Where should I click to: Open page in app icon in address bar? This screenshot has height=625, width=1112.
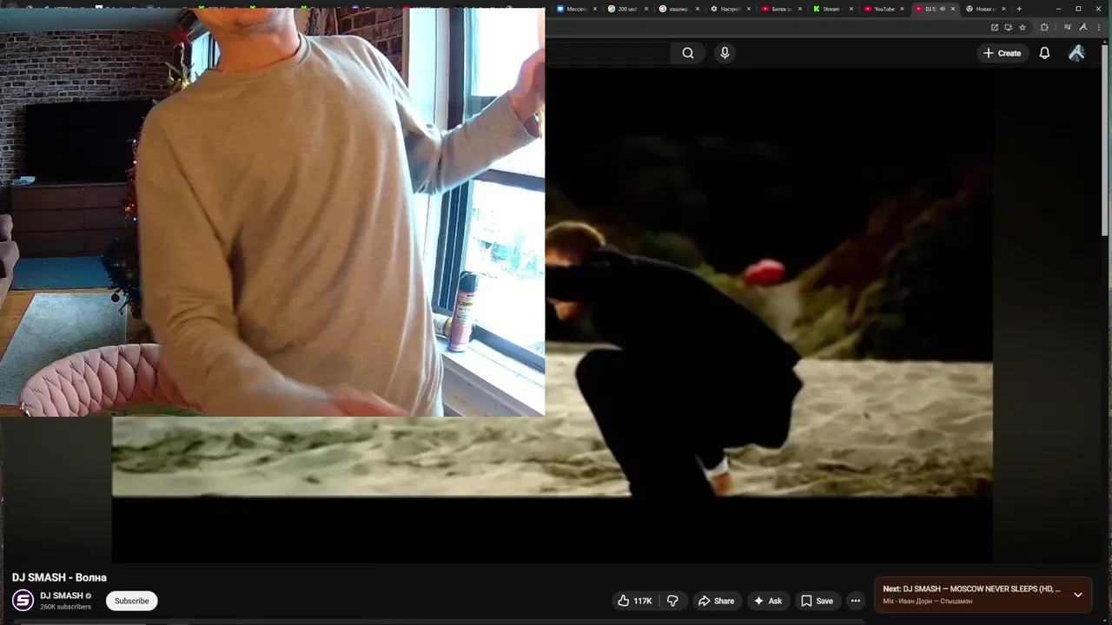click(995, 27)
